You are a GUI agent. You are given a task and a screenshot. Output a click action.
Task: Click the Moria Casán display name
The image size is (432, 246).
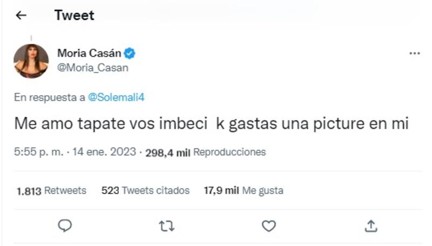pyautogui.click(x=89, y=54)
